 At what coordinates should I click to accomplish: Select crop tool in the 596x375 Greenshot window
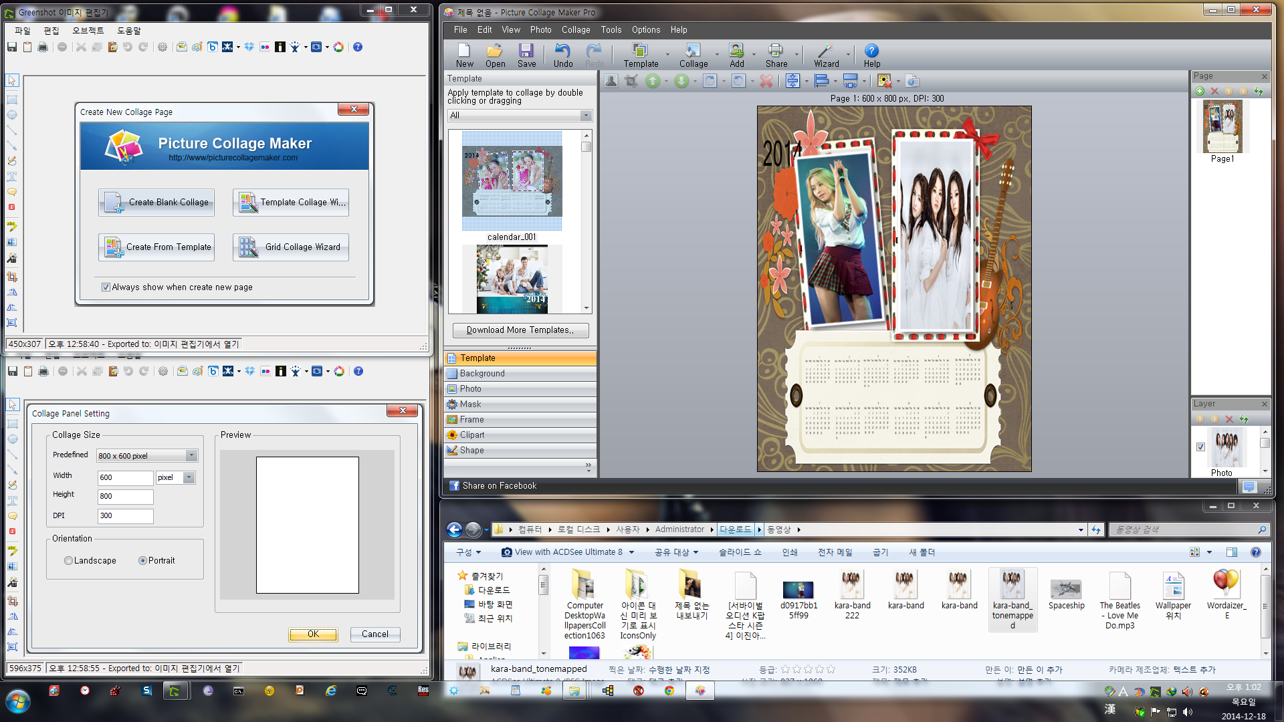pos(12,601)
